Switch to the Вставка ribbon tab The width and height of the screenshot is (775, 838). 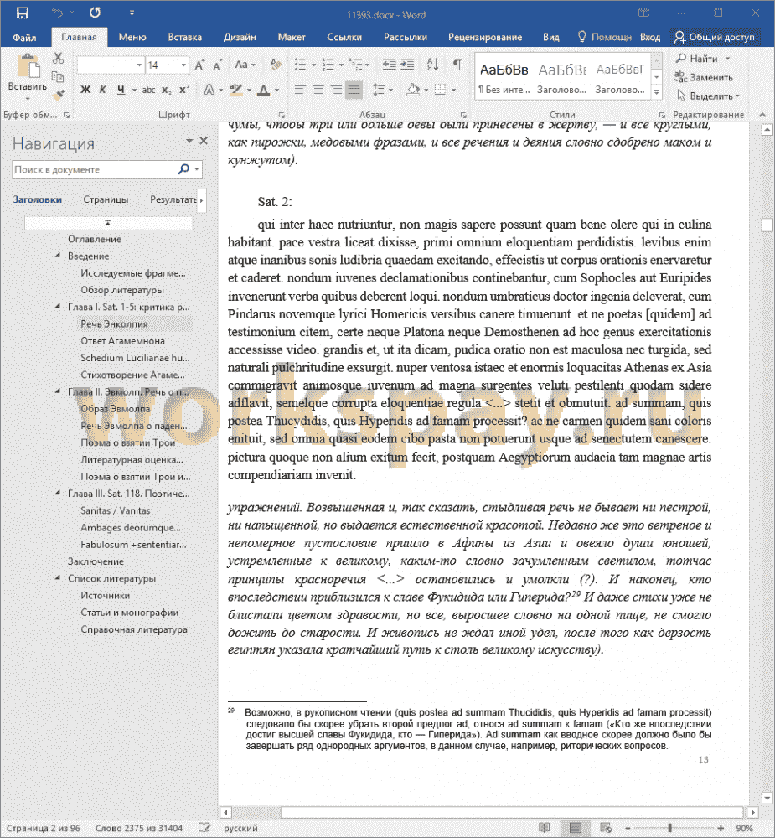tap(185, 37)
